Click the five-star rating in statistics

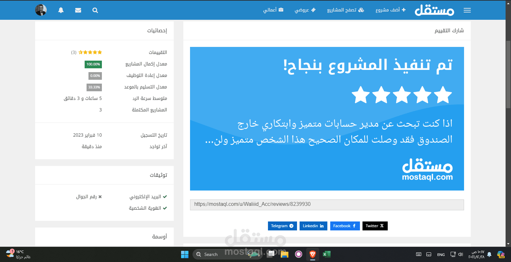(90, 52)
